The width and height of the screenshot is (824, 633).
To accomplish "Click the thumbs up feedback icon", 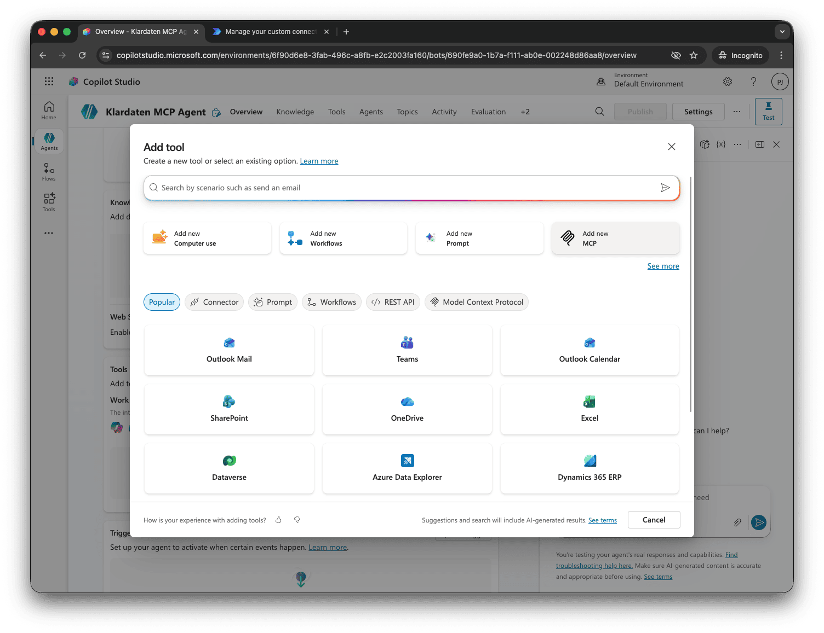I will 278,520.
